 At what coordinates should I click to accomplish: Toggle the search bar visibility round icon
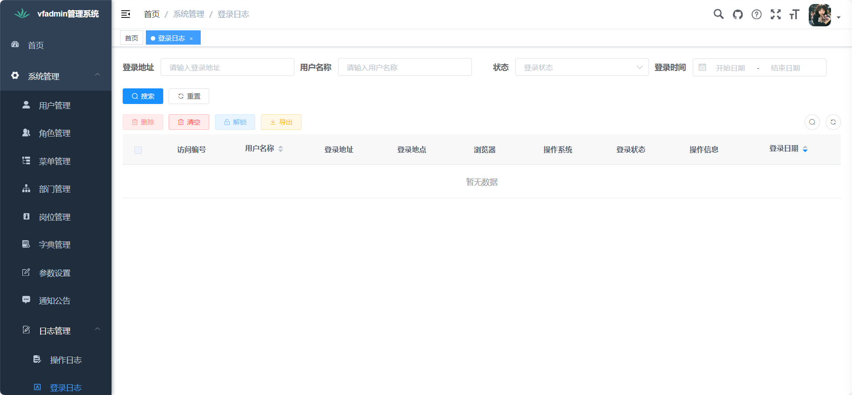812,122
